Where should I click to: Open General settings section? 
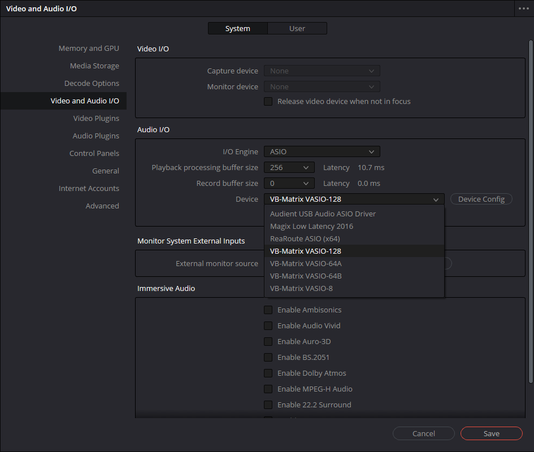coord(106,171)
